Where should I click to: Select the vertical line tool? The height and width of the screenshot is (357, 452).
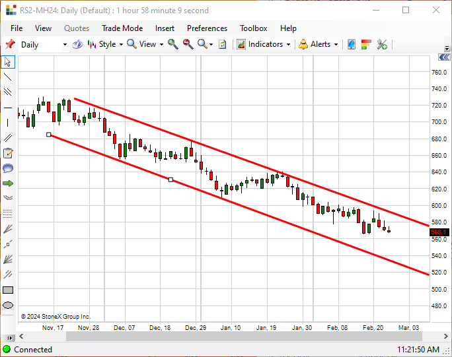click(x=8, y=123)
